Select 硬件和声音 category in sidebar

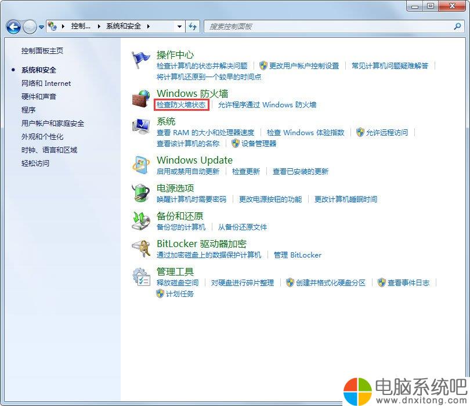[x=39, y=96]
